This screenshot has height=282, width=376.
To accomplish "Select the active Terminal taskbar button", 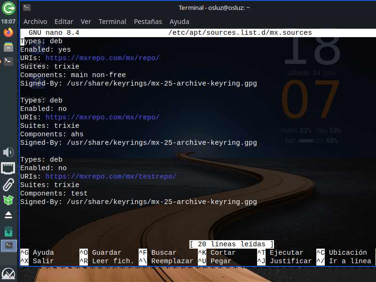I will [x=9, y=245].
